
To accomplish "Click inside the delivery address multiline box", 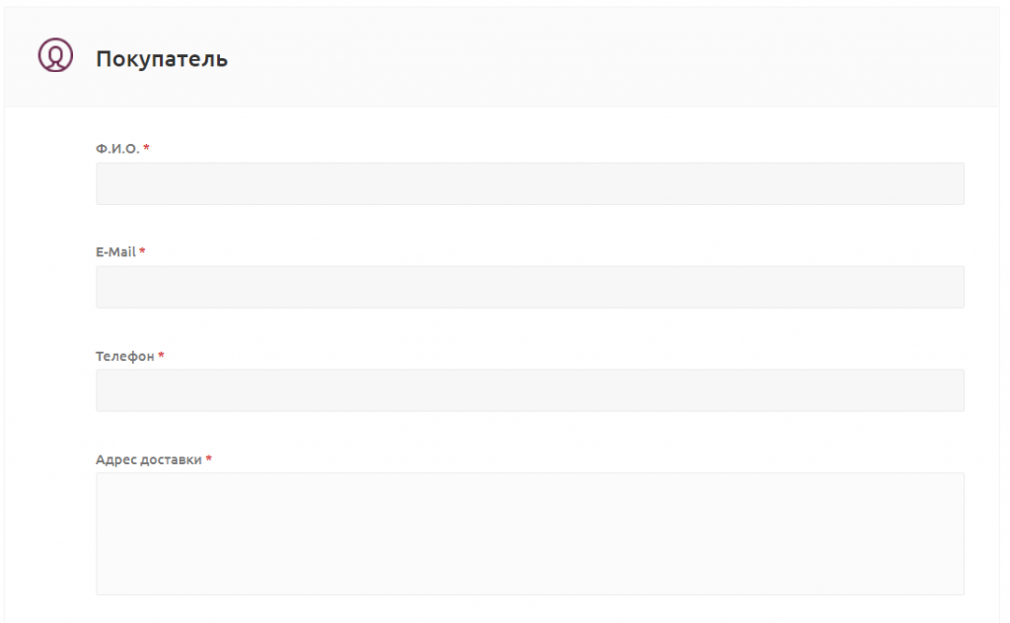I will [395, 533].
